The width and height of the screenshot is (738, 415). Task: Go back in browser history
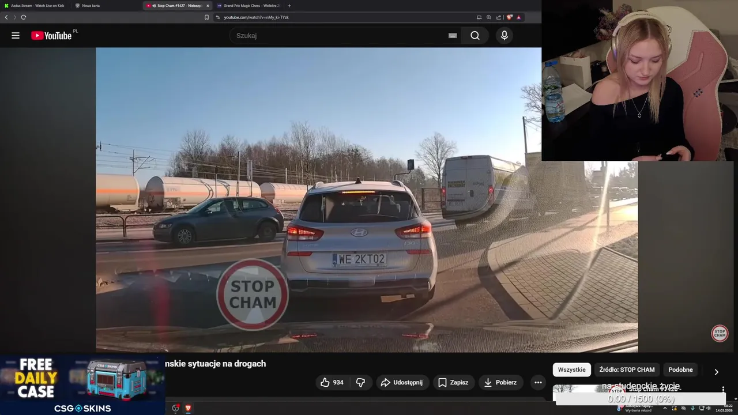click(6, 17)
